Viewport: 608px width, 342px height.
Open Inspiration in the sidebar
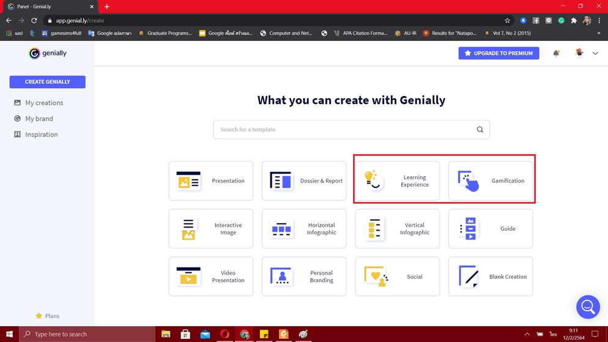pyautogui.click(x=35, y=135)
